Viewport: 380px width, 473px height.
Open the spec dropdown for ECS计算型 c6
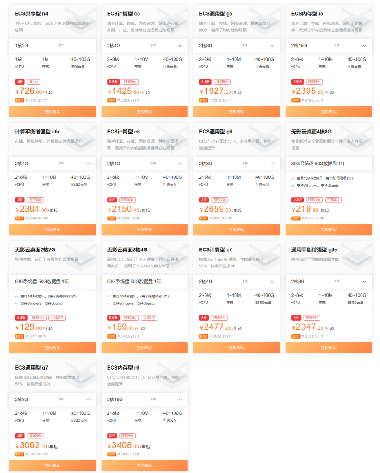pos(180,164)
